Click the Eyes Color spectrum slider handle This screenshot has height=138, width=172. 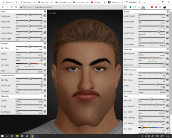pos(142,127)
